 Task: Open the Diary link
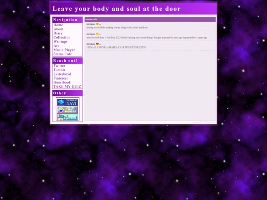pos(58,34)
